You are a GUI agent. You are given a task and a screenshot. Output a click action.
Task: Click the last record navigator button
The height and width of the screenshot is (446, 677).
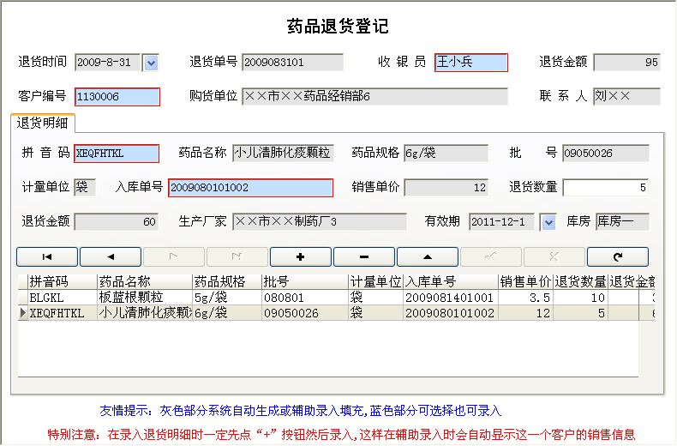pos(237,256)
